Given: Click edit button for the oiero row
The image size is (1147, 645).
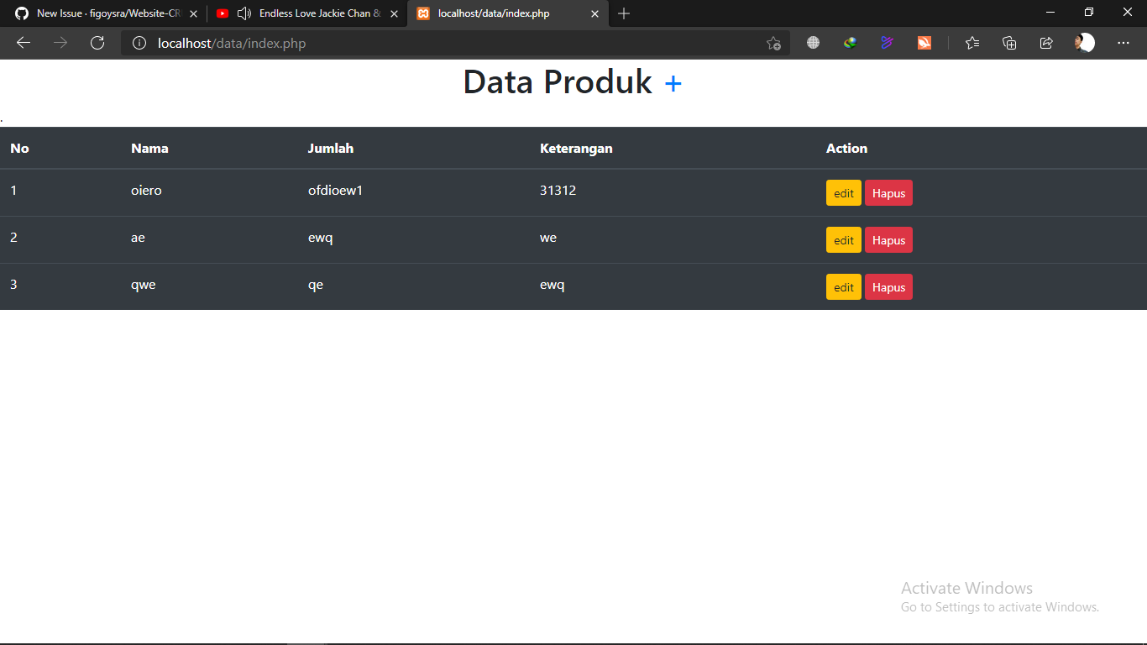Looking at the screenshot, I should 843,192.
